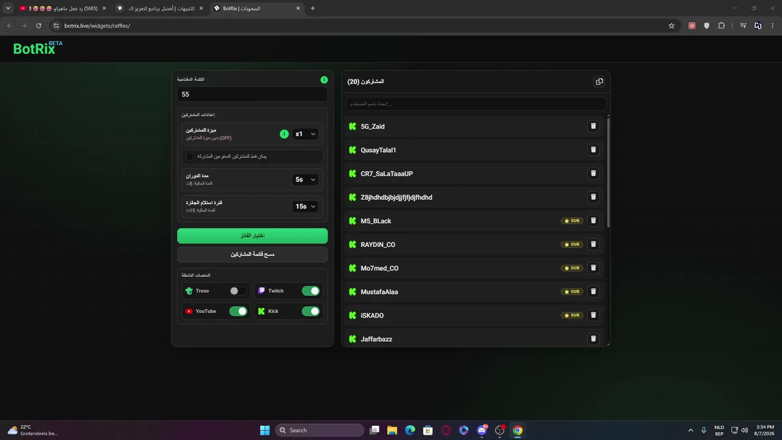
Task: Select participant name MustafaAlaa
Action: click(379, 292)
